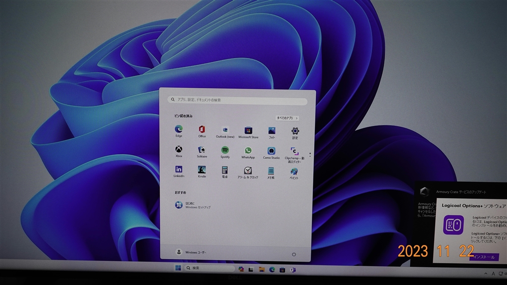
Task: Click the Windows Start button on taskbar
Action: [x=178, y=268]
